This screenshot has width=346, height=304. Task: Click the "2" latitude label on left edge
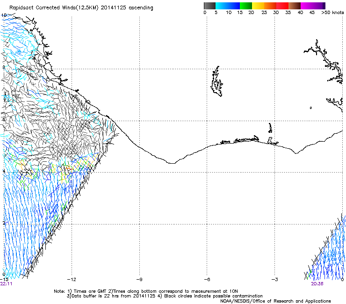tap(4, 223)
